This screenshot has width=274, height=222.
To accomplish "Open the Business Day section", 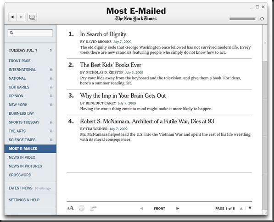I will pyautogui.click(x=21, y=113).
